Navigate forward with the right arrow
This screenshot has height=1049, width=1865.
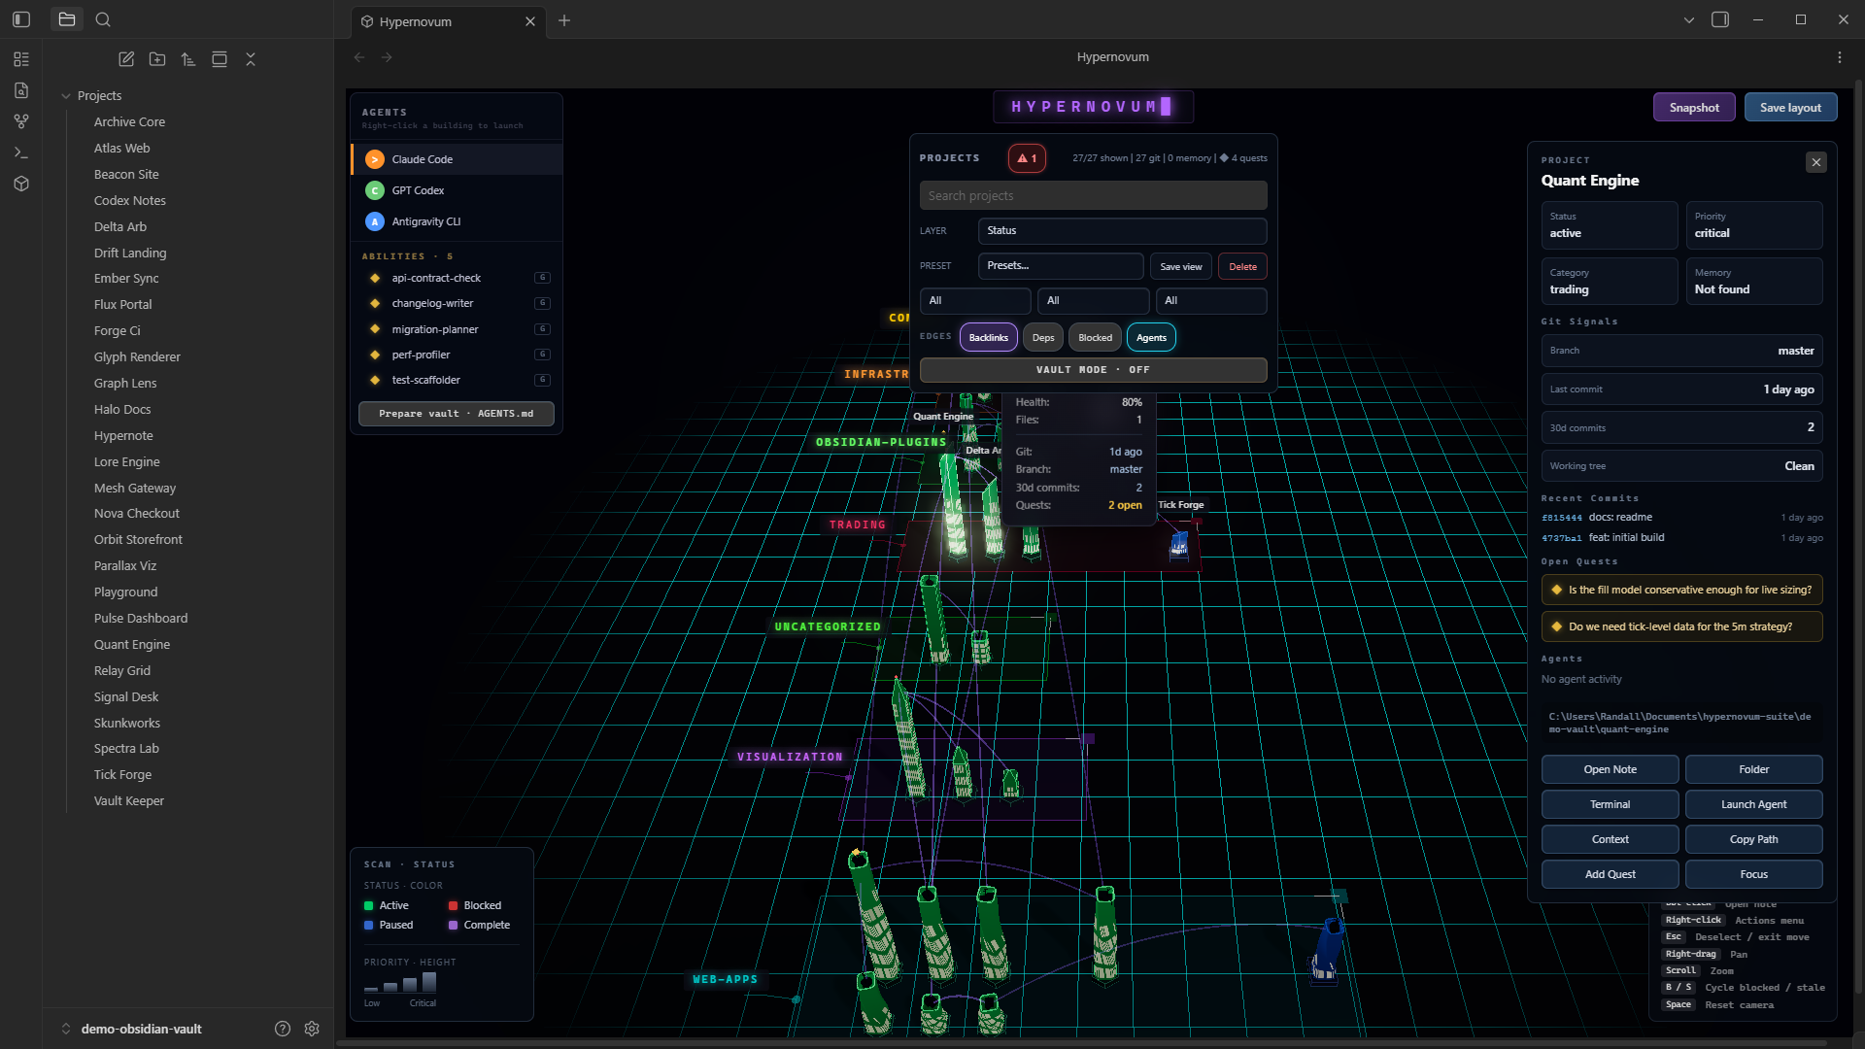(387, 57)
